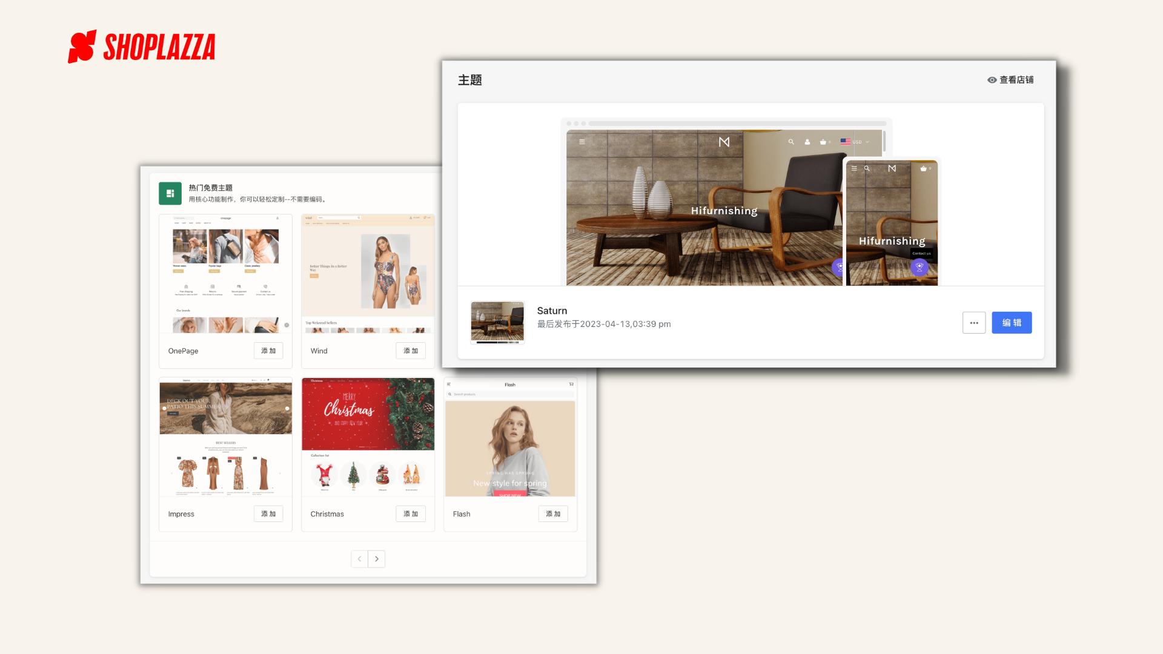Go to next page of themes
This screenshot has width=1163, height=654.
pos(376,559)
